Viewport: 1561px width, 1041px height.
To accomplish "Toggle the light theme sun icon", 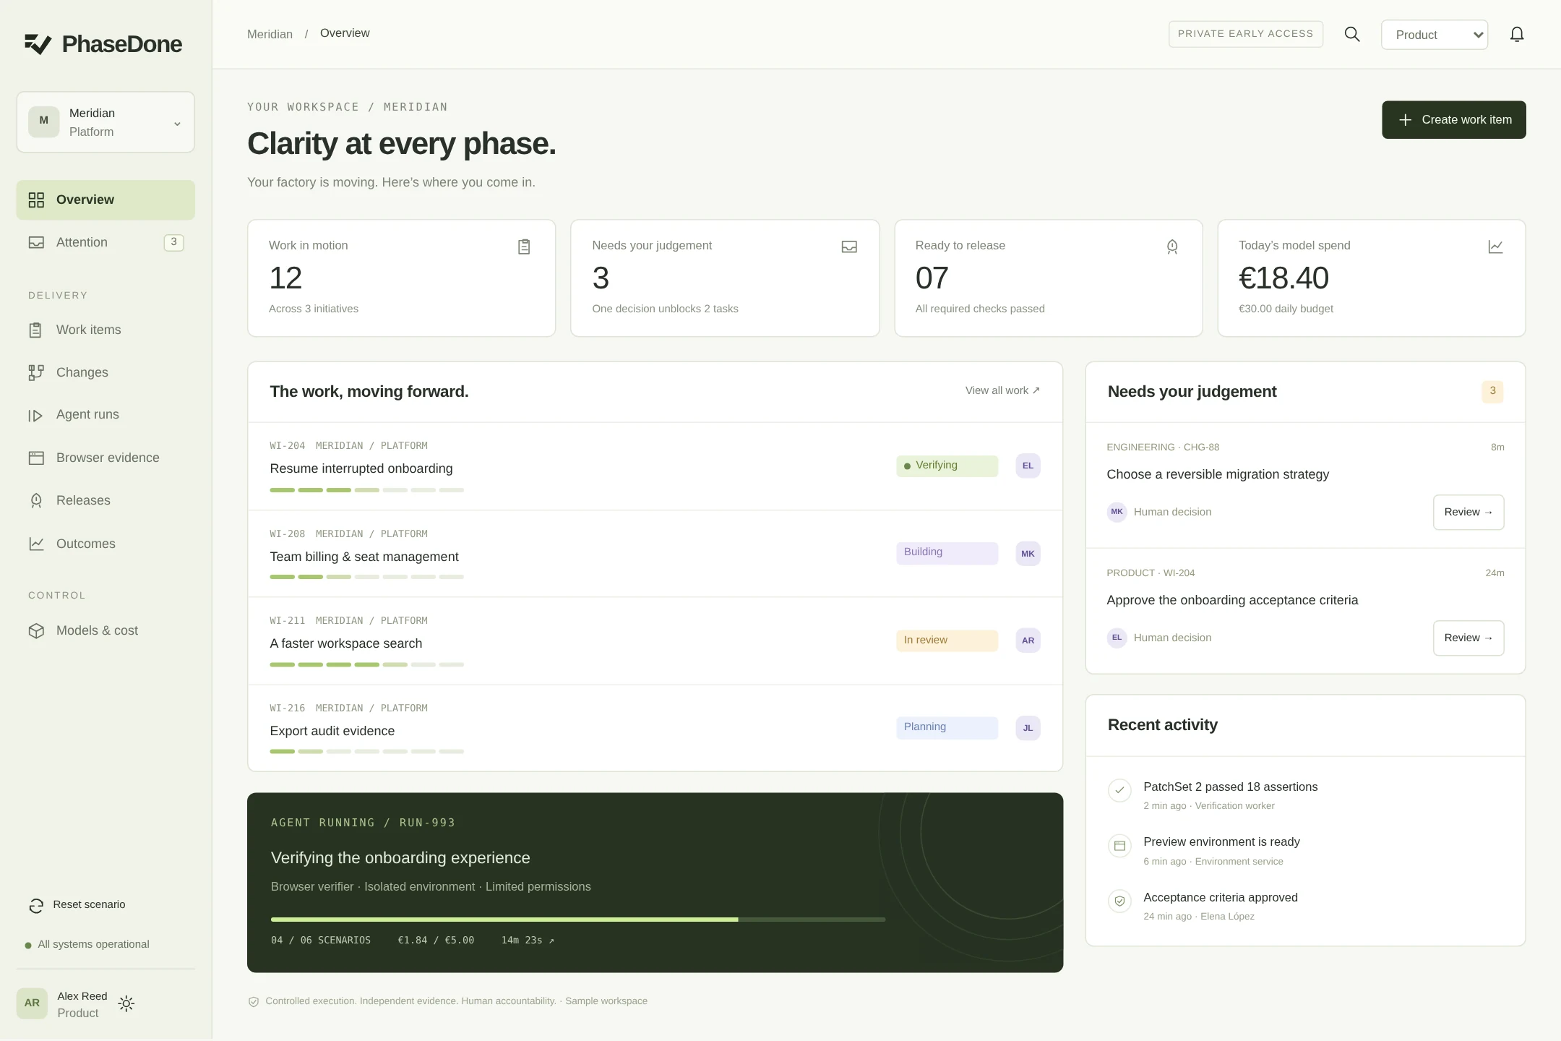I will 126,1003.
